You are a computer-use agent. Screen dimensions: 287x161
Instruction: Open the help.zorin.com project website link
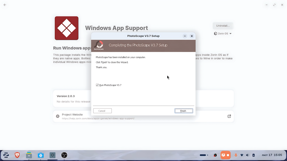click(x=98, y=119)
